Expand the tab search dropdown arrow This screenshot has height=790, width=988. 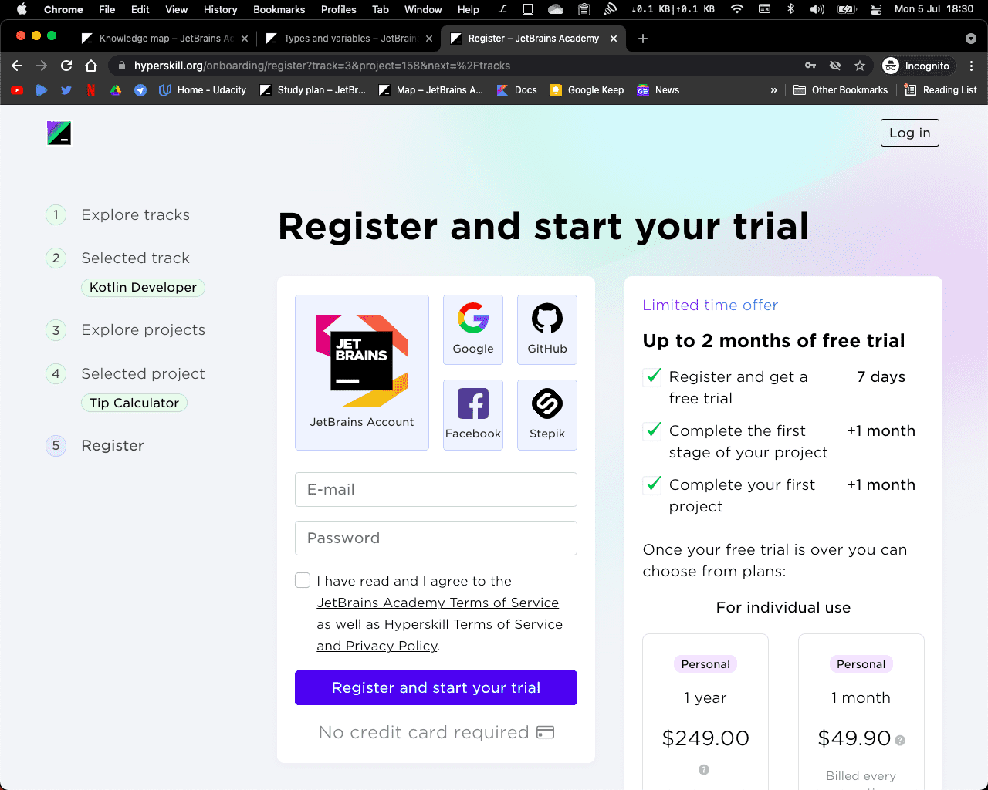pos(971,39)
